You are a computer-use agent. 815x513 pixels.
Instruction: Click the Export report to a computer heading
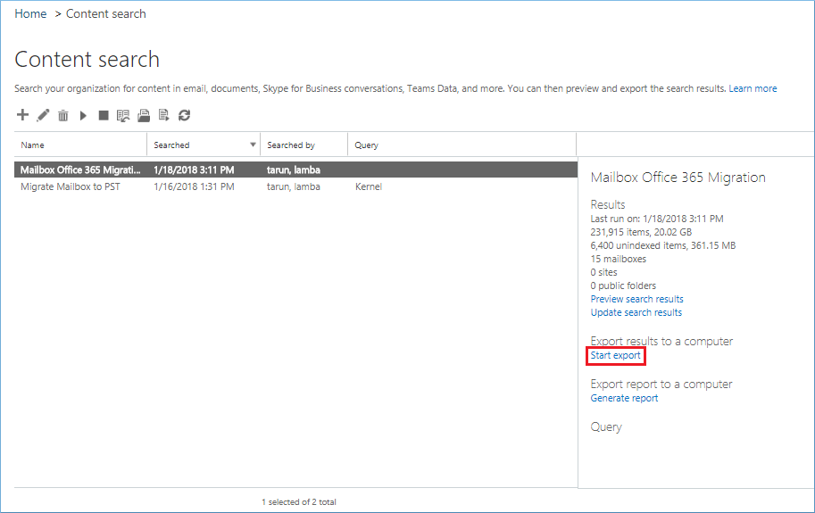(x=661, y=385)
